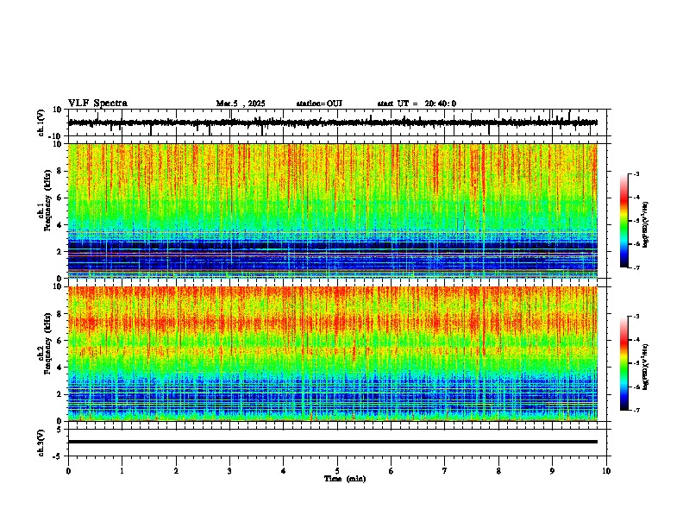Click the 'start UT = 20:40:0' label
The height and width of the screenshot is (528, 683).
417,104
